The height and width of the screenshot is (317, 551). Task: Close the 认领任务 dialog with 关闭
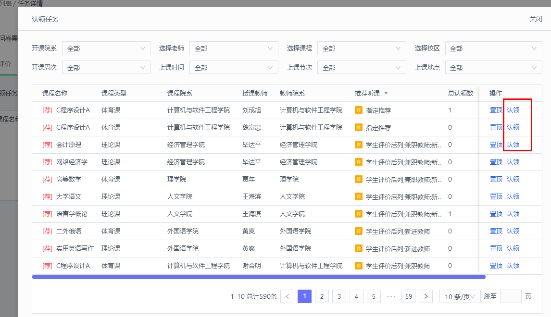tap(536, 19)
